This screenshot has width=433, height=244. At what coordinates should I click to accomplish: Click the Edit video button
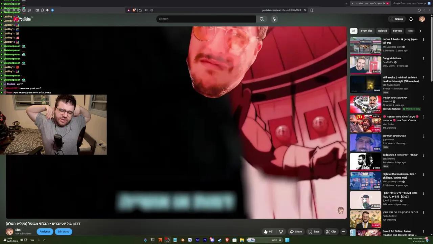coord(63,232)
